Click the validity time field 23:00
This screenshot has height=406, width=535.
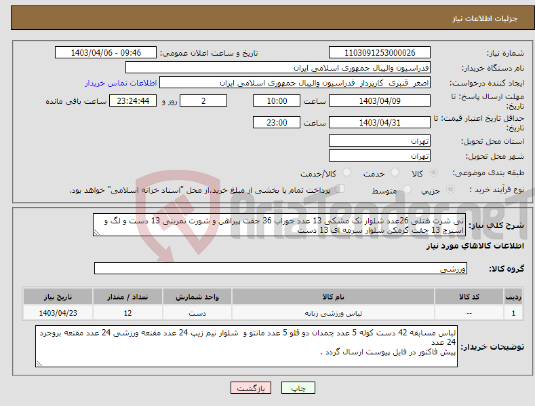pos(277,122)
